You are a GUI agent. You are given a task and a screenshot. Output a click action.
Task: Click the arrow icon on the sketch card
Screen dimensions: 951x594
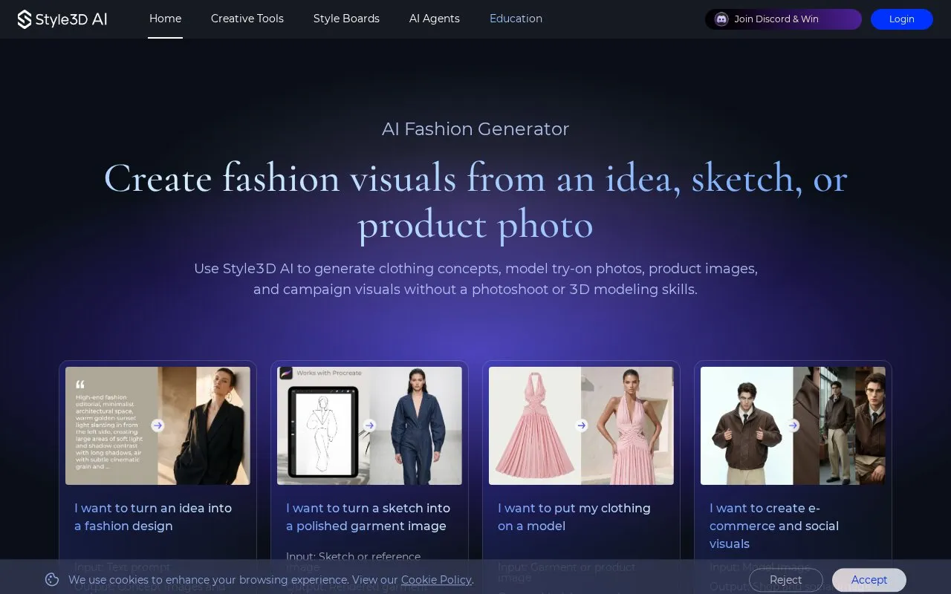coord(369,425)
